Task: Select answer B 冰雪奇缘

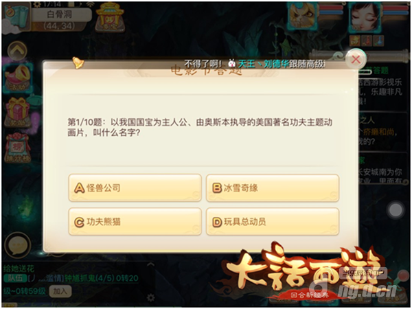Action: 273,188
